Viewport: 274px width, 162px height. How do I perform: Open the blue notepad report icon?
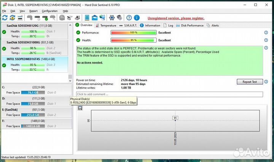click(87, 17)
